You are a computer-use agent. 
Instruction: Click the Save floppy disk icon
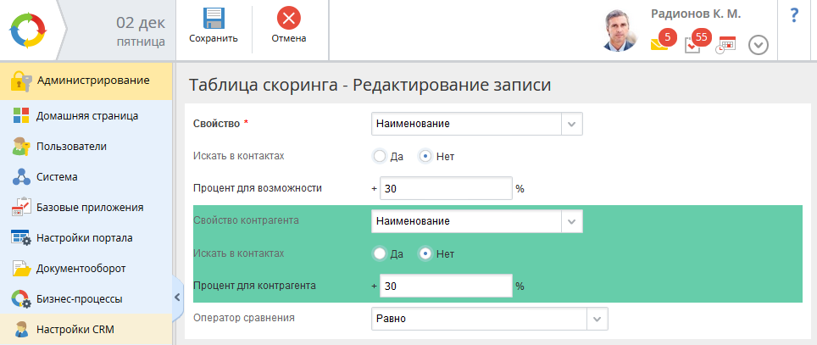[213, 19]
